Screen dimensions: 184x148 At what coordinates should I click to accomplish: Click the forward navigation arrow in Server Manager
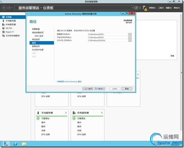click(9, 8)
